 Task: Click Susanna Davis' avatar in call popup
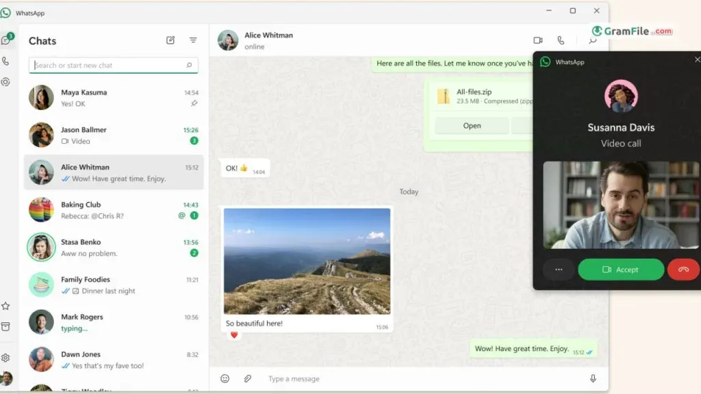pos(621,96)
